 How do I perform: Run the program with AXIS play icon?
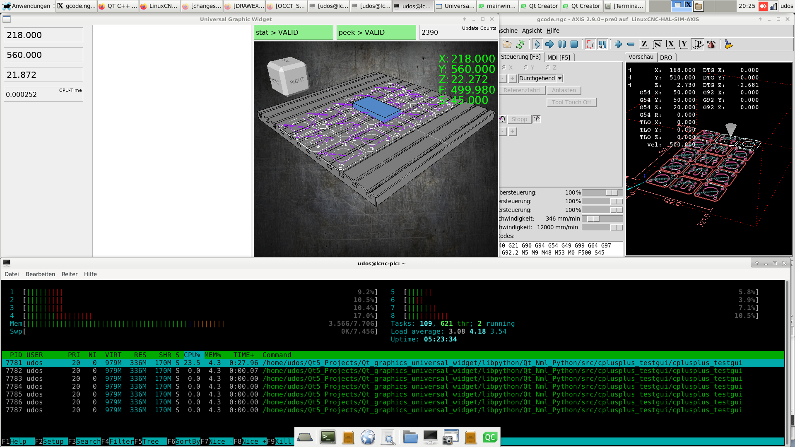click(537, 44)
